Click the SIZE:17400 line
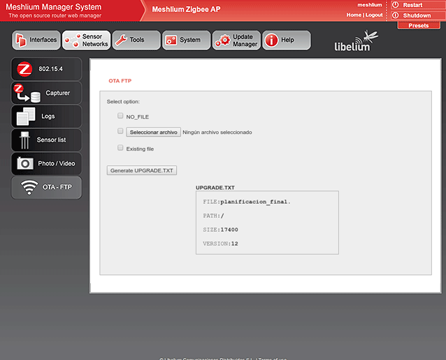 click(x=220, y=230)
